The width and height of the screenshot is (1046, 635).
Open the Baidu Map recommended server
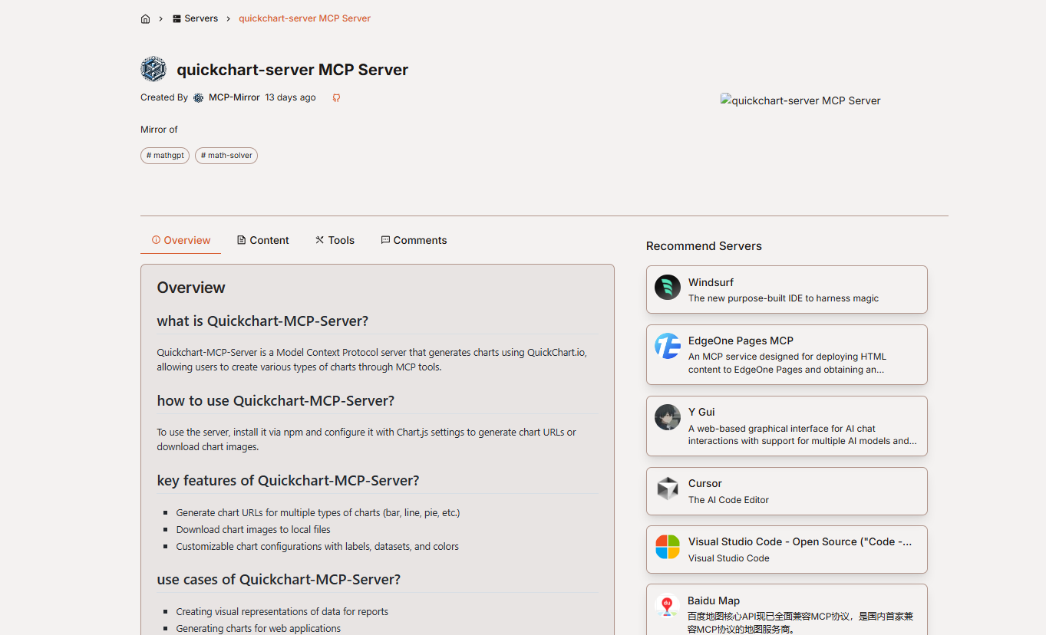point(787,610)
